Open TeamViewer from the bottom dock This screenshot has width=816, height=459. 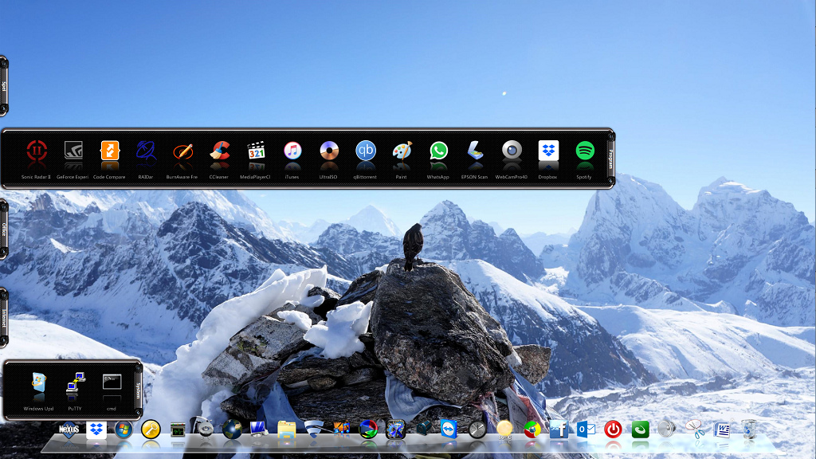449,430
